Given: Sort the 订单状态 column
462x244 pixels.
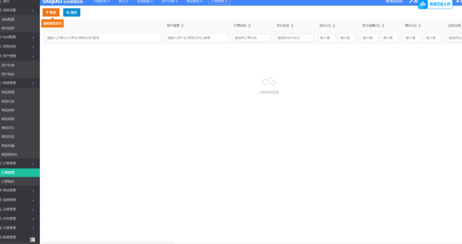Looking at the screenshot, I should pos(249,26).
